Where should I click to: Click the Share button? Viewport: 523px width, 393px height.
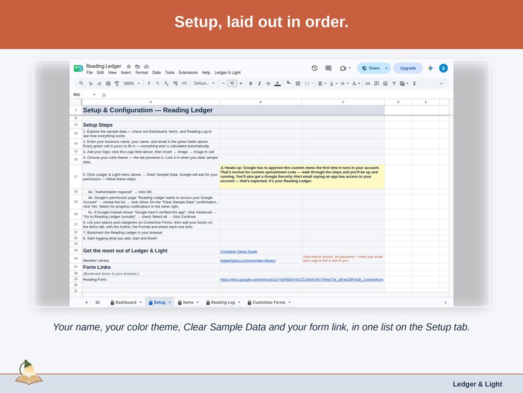pyautogui.click(x=371, y=68)
